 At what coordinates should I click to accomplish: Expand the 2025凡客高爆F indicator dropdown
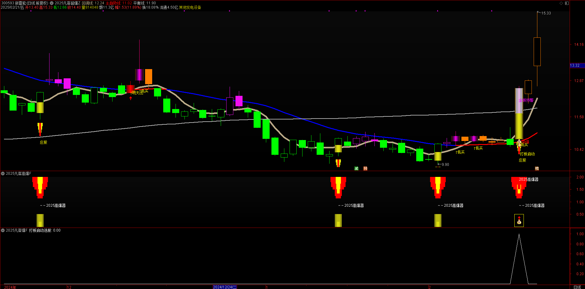pos(3,174)
